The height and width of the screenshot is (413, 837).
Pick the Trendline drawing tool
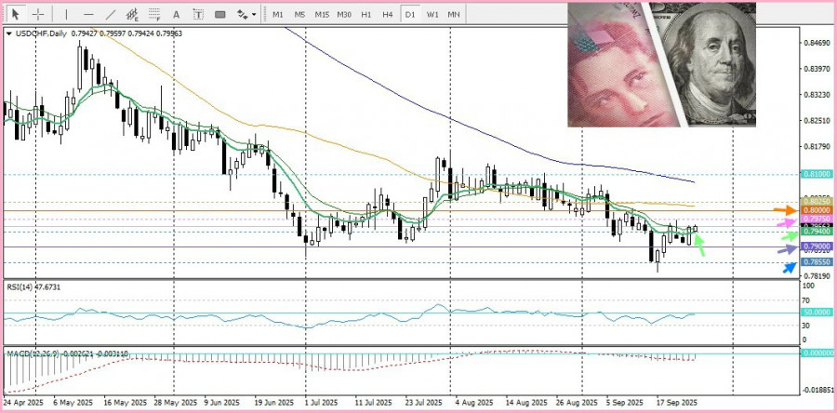pos(111,14)
